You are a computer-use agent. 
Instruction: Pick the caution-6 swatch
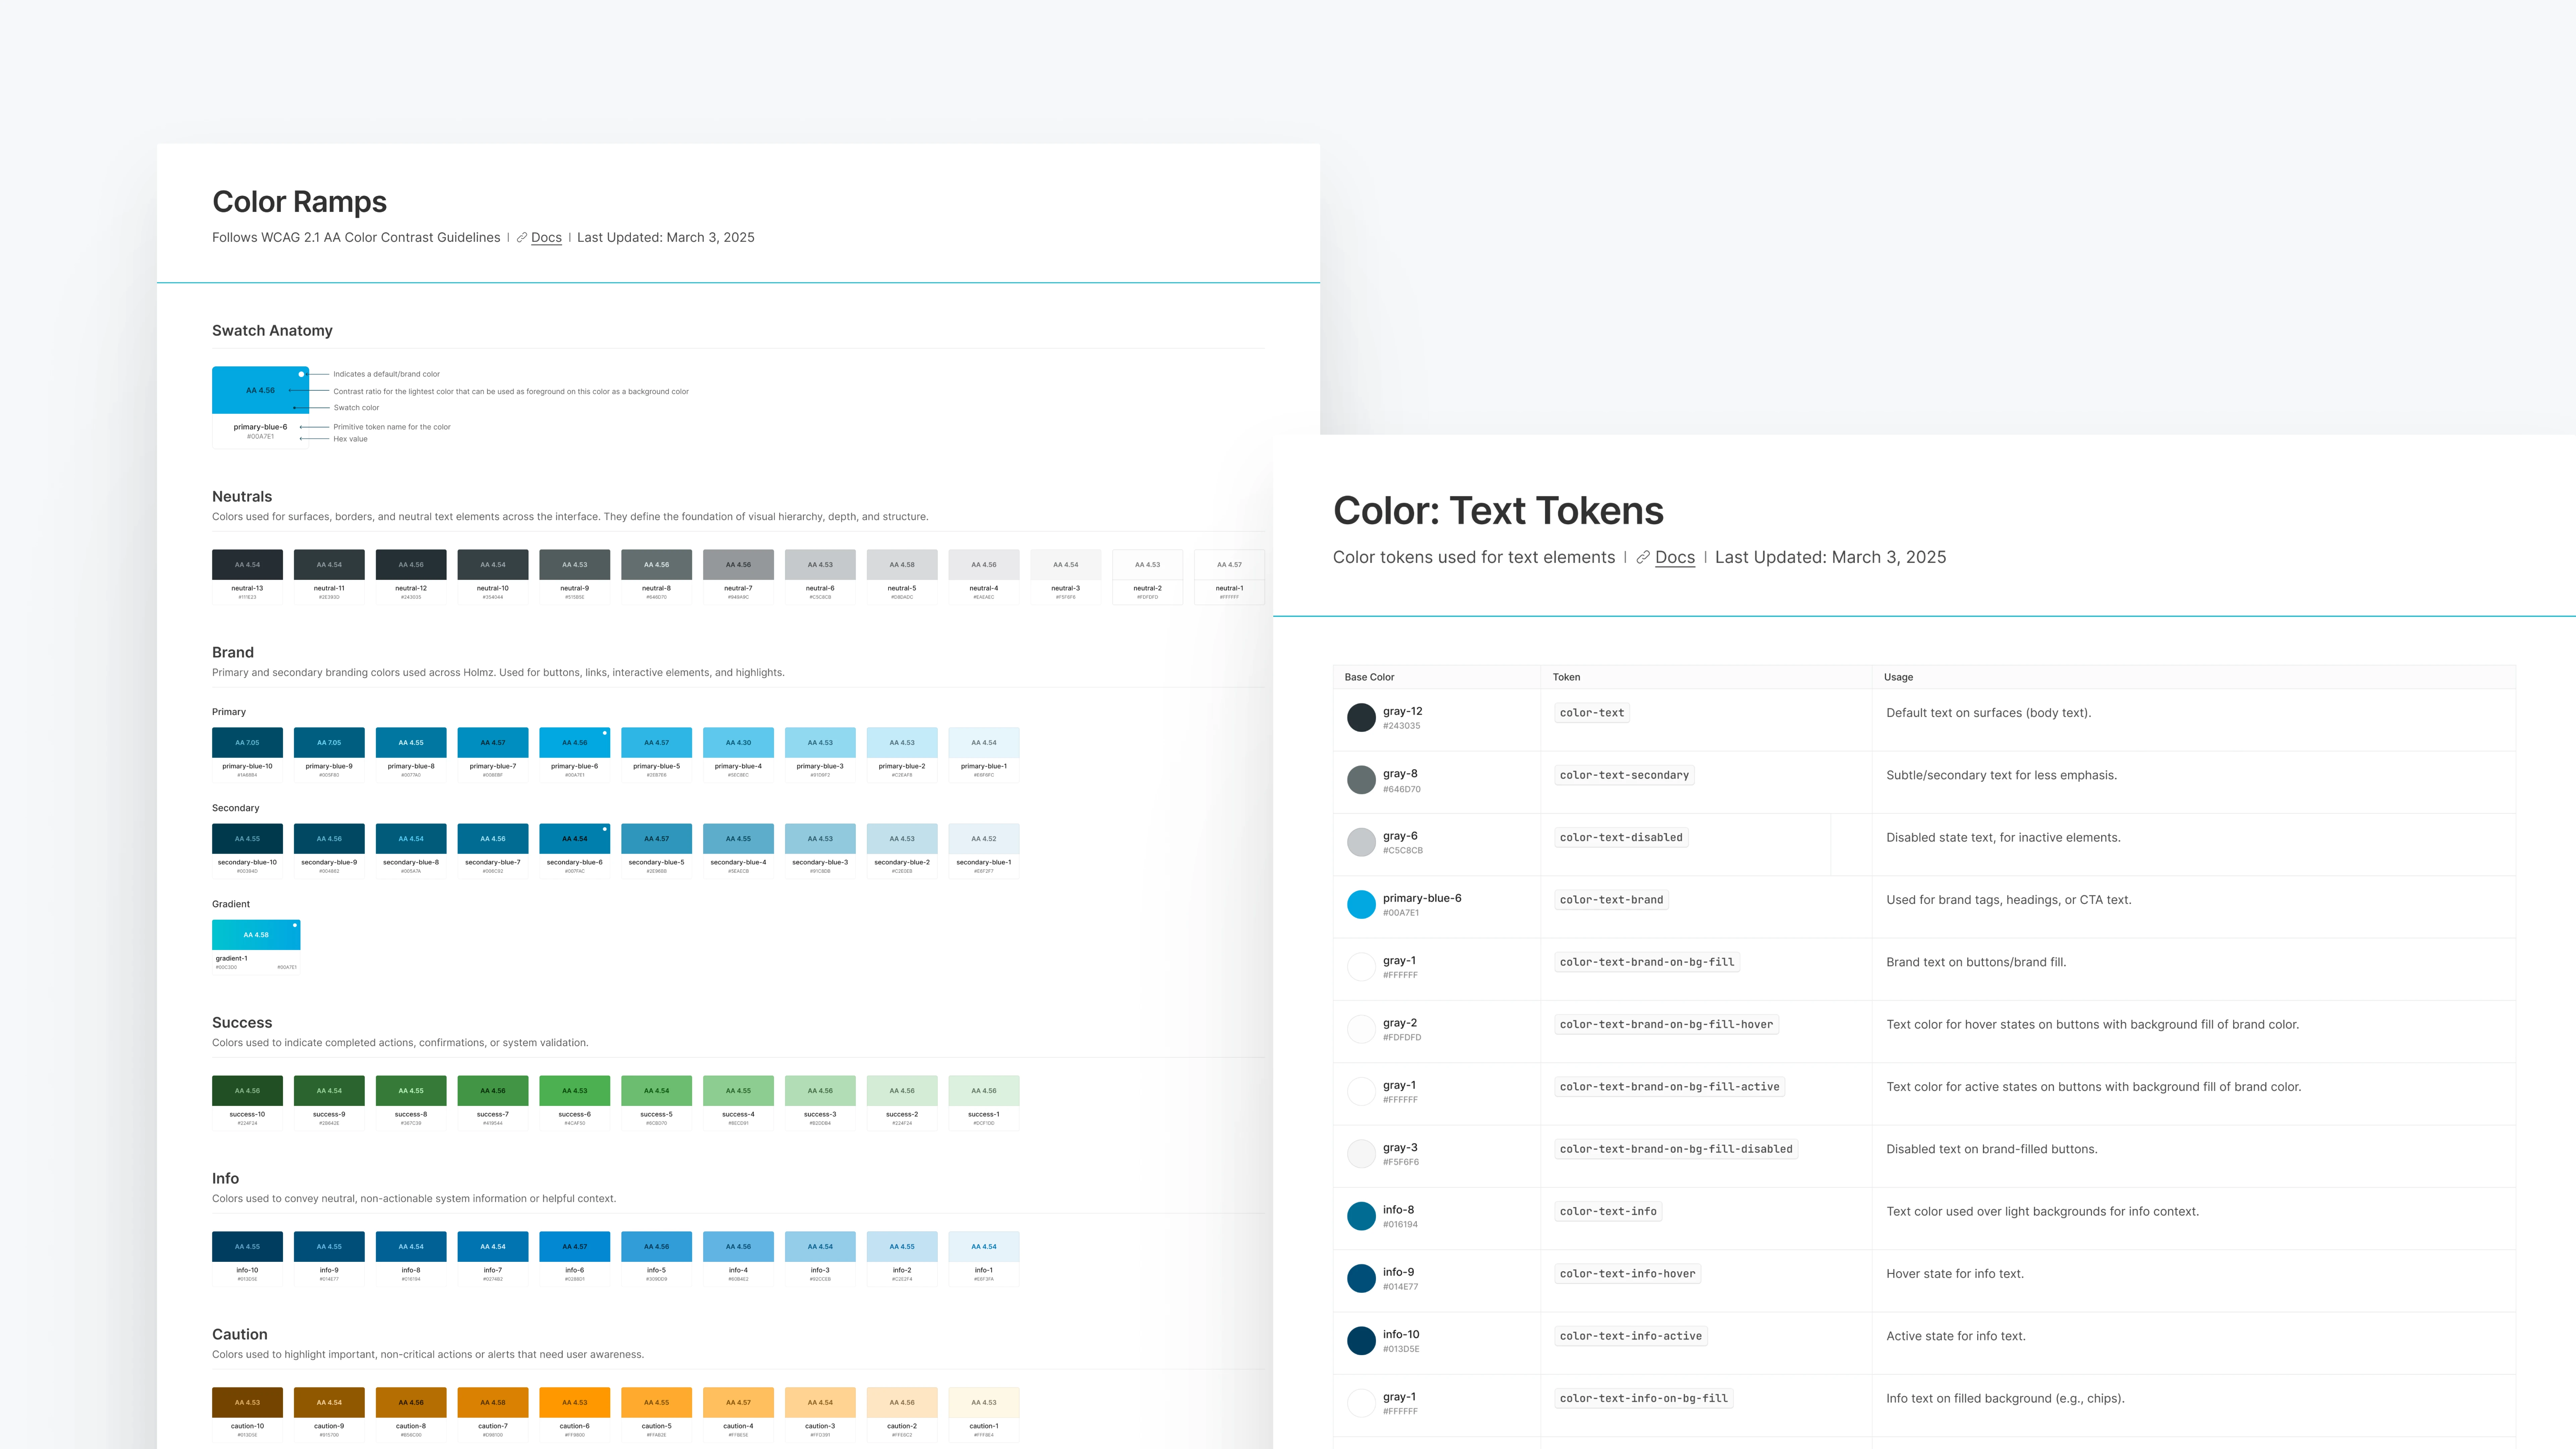point(575,1415)
